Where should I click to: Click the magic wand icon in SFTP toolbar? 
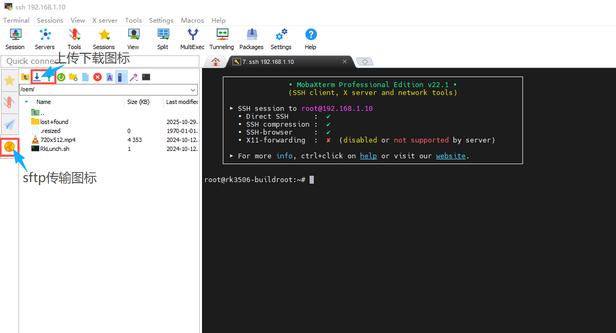click(x=134, y=77)
